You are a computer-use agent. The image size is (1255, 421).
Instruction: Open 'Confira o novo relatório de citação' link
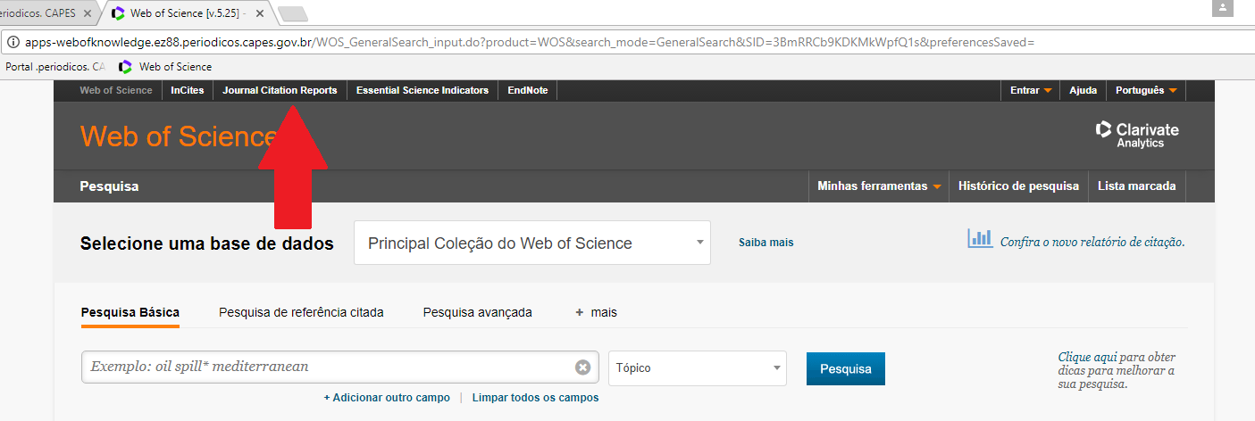click(x=1092, y=242)
